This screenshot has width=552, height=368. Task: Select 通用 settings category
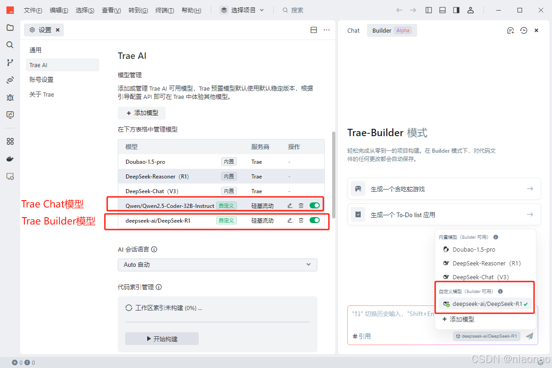[x=63, y=50]
